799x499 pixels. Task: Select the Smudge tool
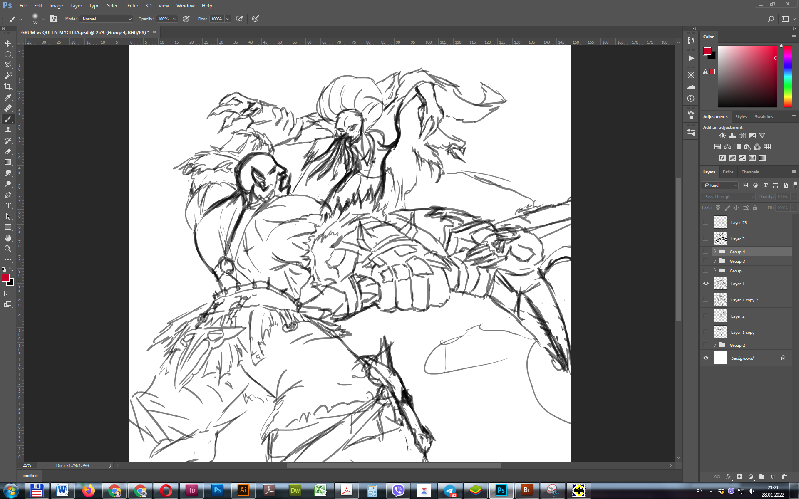(8, 173)
